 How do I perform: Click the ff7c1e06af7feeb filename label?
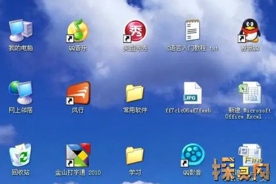coord(192,111)
